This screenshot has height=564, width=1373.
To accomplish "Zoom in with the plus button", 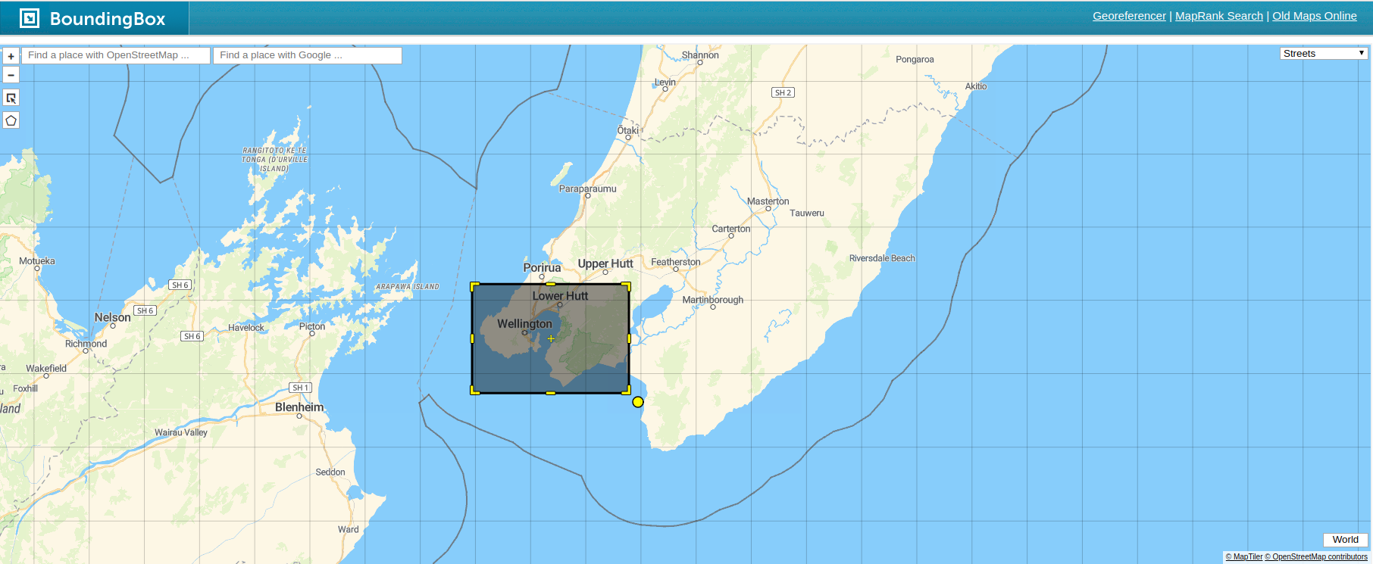I will [x=11, y=56].
